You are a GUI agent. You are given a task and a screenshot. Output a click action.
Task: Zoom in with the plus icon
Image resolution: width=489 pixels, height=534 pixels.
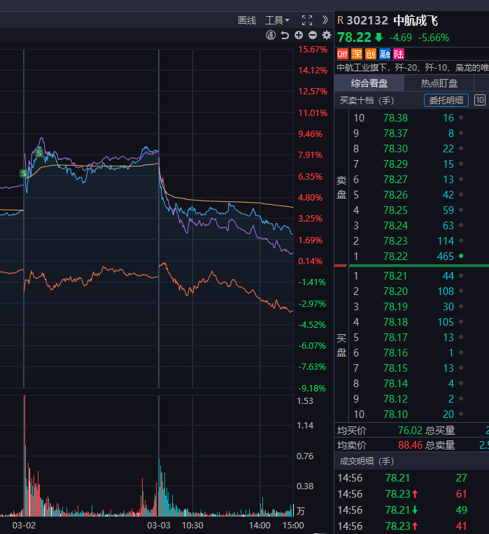299,35
